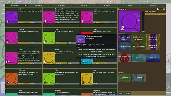Toggle the Expertise category switch
Viewport: 171px width, 96px height.
coord(163,6)
